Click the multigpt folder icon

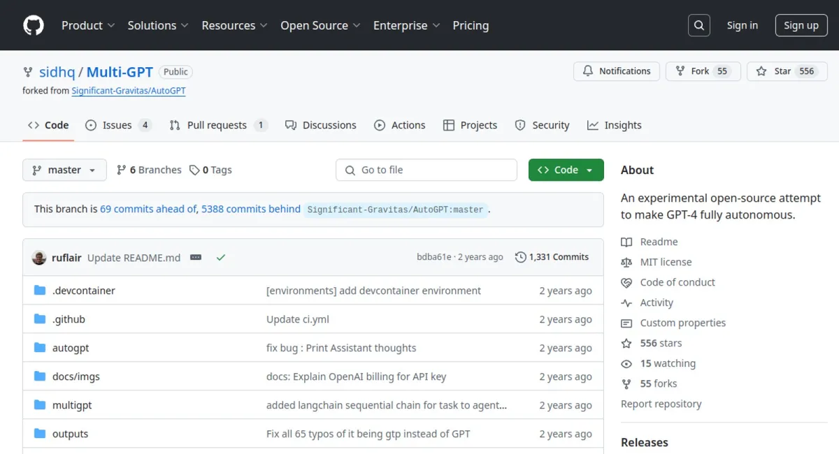coord(40,405)
